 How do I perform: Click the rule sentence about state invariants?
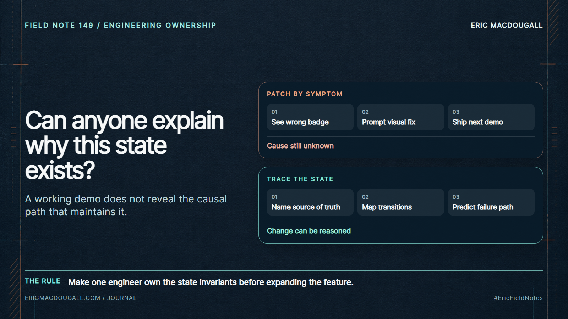pos(211,282)
